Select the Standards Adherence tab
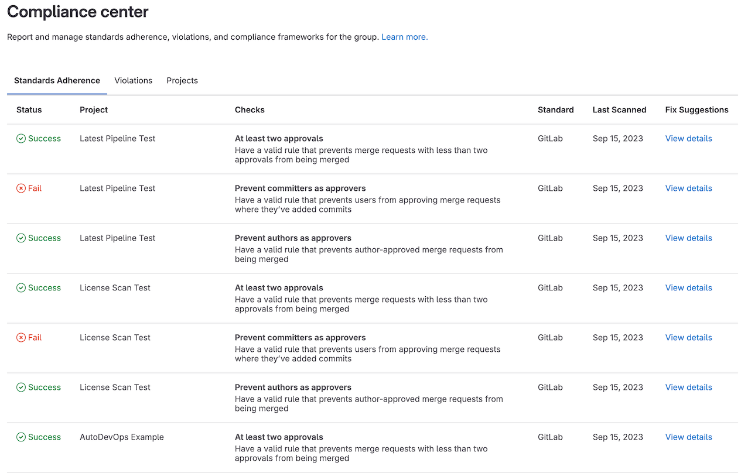Screen dimensions: 741x473 [x=57, y=81]
